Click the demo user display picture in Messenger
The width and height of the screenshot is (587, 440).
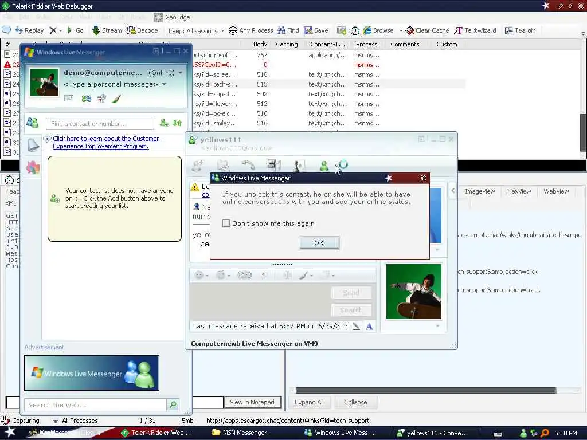click(44, 82)
